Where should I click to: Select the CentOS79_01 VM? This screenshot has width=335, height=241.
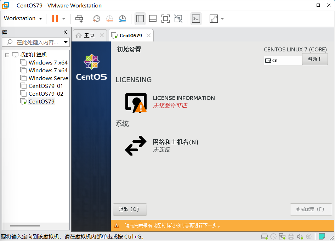pyautogui.click(x=42, y=86)
